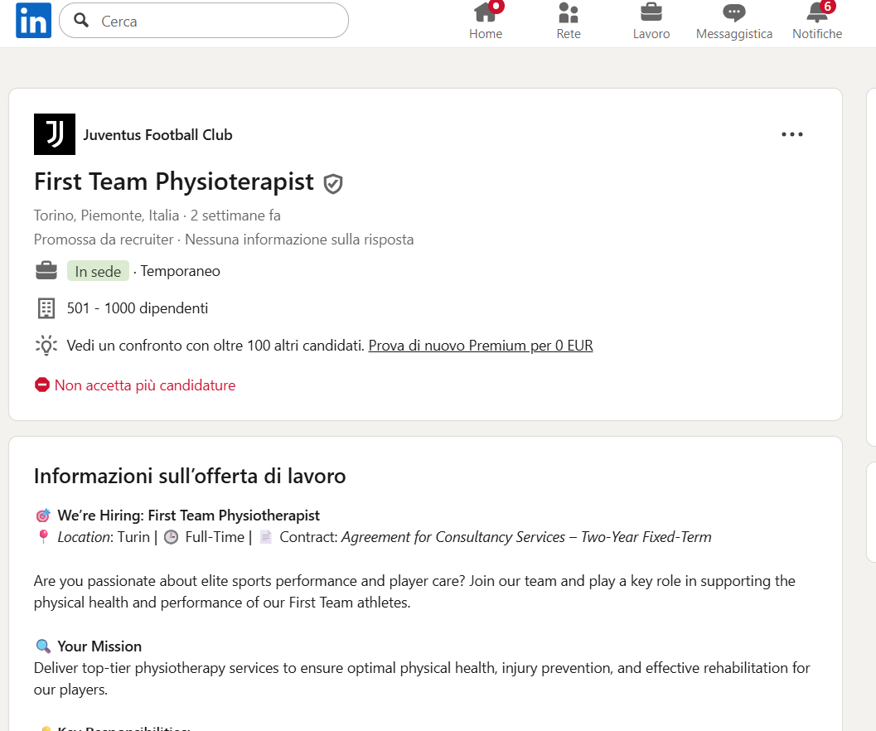Click Prova di nuovo Premium per 0 EUR
Viewport: 876px width, 731px height.
point(481,346)
